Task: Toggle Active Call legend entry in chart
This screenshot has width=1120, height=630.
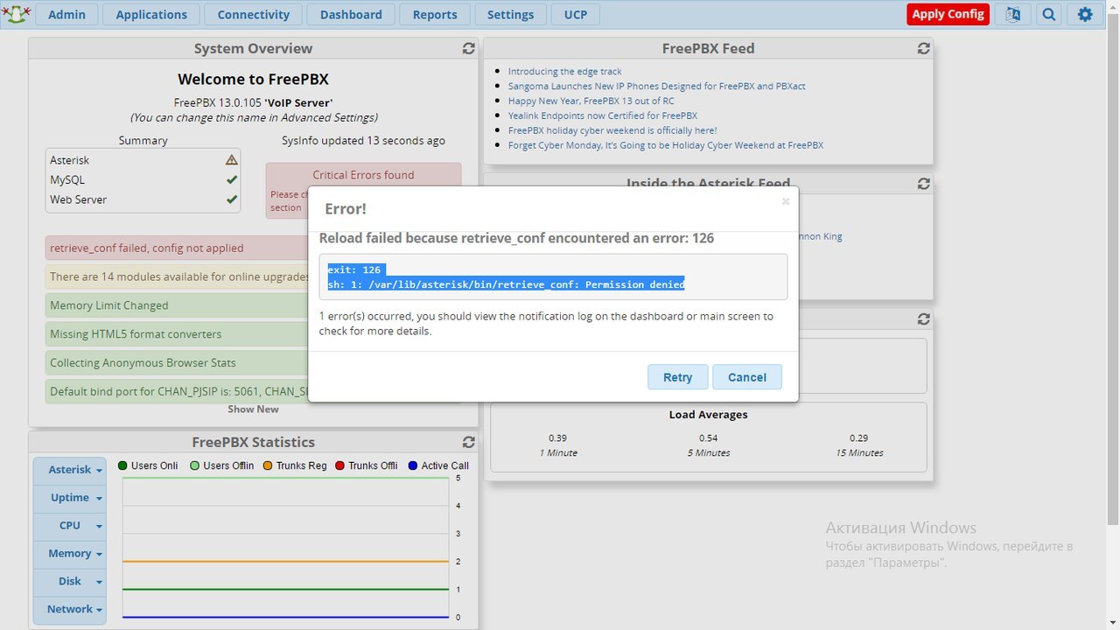Action: (x=438, y=465)
